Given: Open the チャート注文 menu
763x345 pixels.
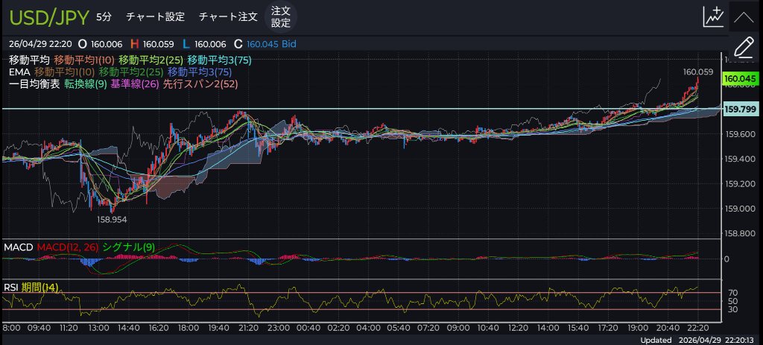Looking at the screenshot, I should click(x=228, y=16).
